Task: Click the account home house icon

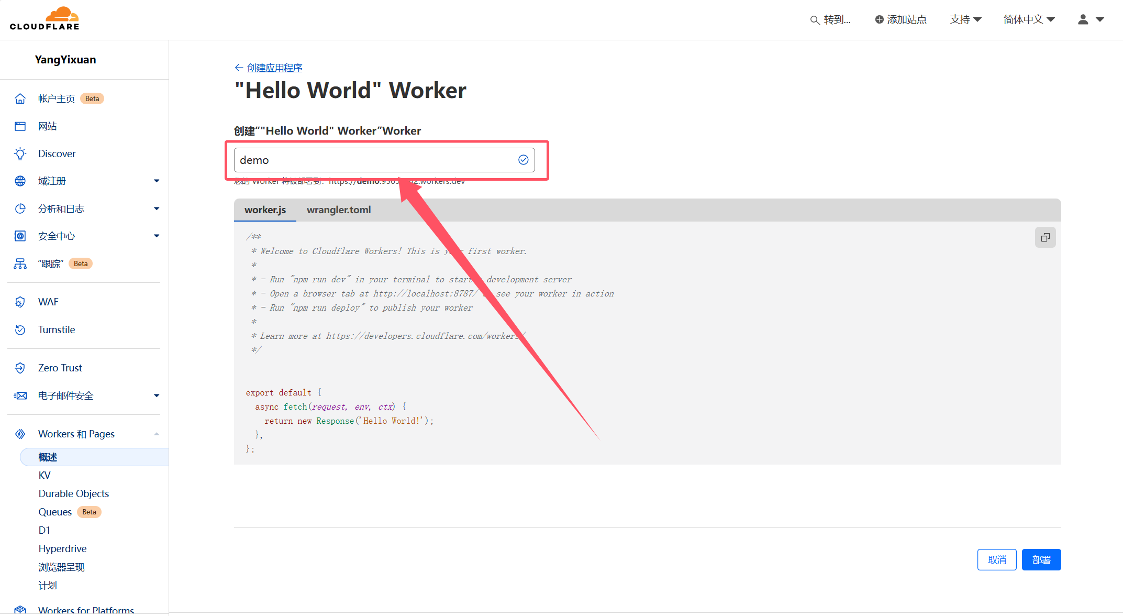Action: point(20,98)
